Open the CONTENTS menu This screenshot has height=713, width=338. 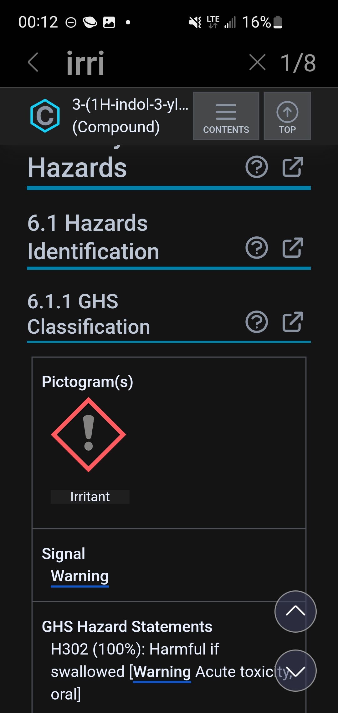pyautogui.click(x=226, y=116)
